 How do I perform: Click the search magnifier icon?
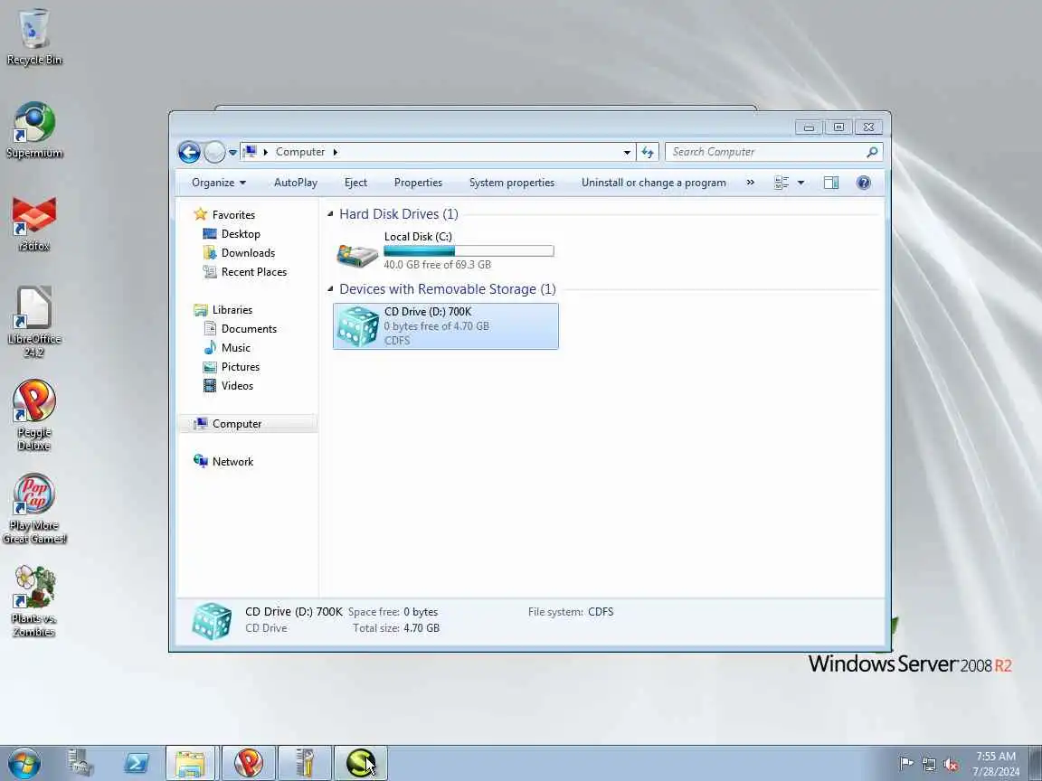click(x=873, y=152)
